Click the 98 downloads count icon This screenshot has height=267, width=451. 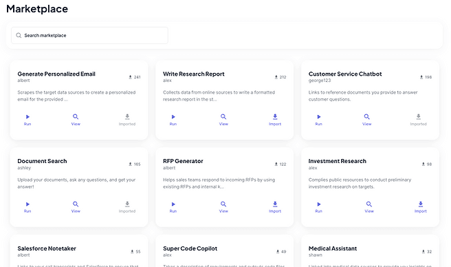pos(423,164)
